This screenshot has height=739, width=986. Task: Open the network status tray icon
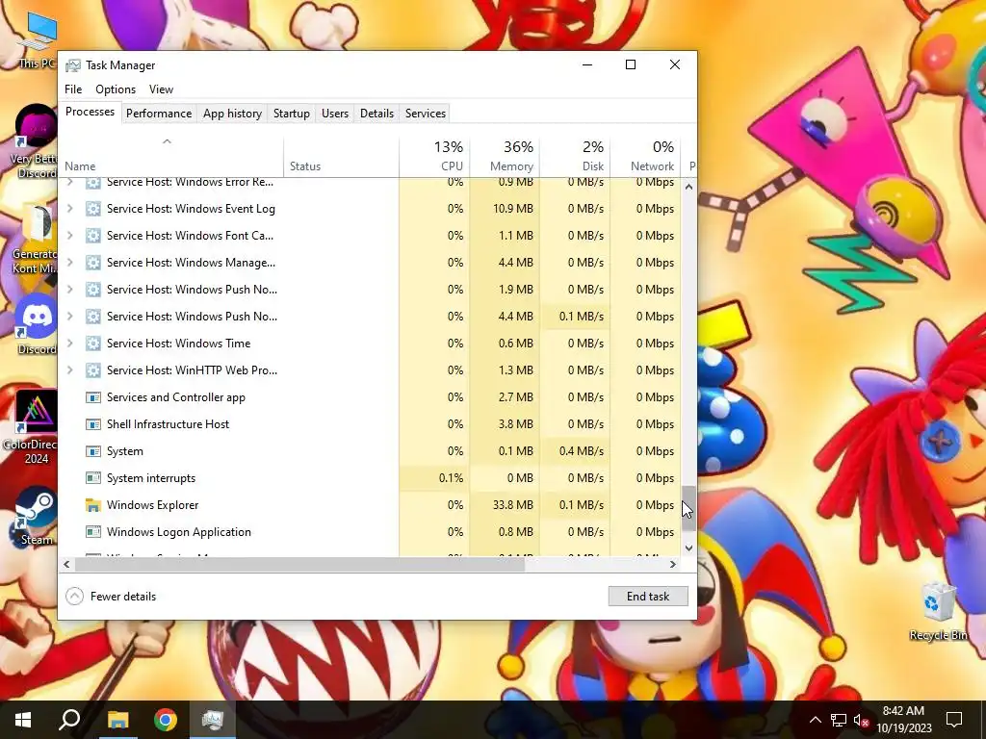tap(839, 720)
